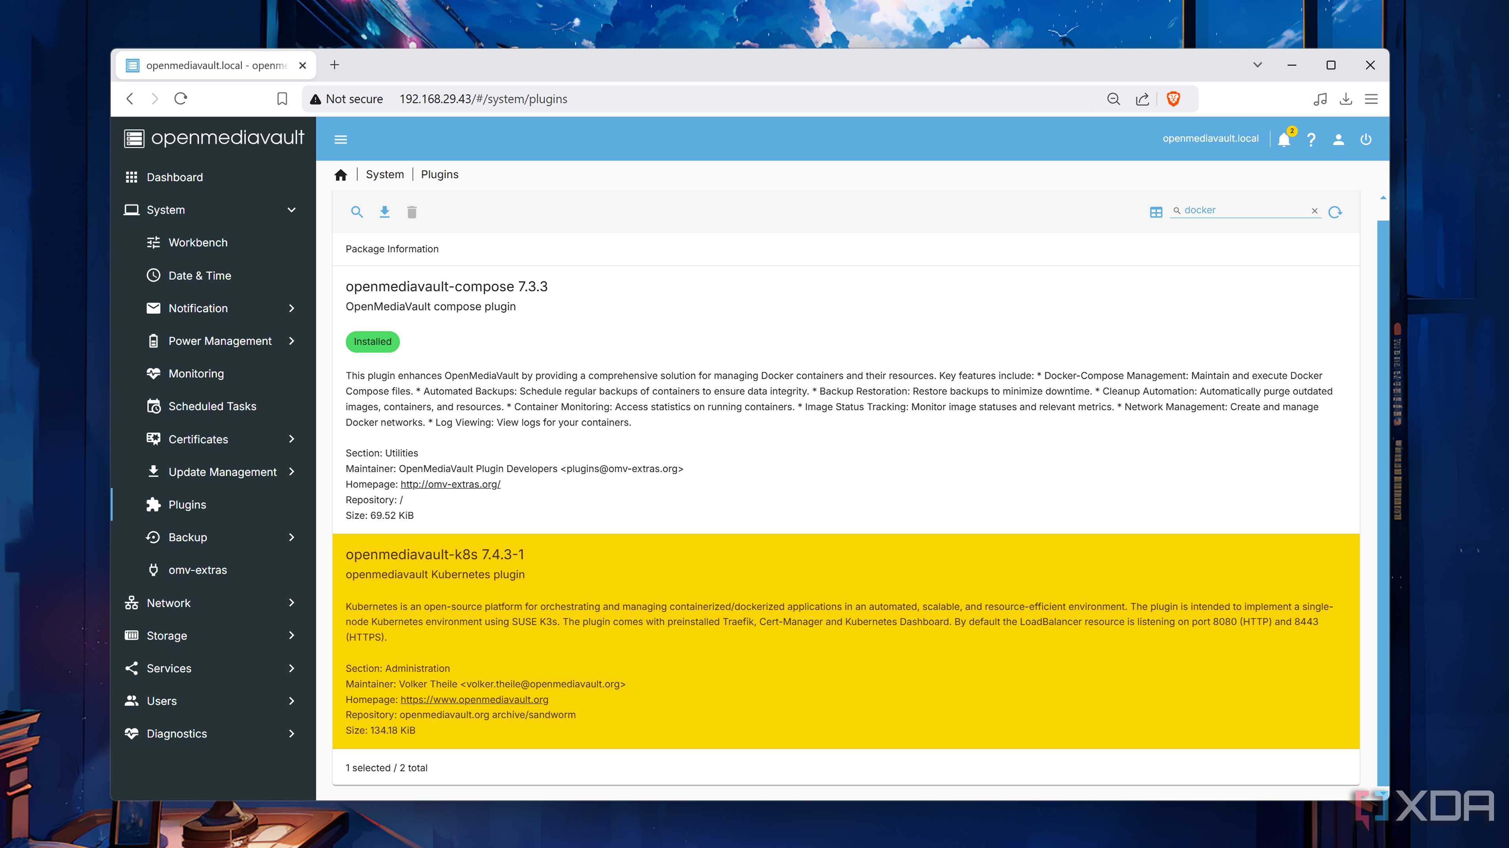Screen dimensions: 1509x848
Task: Expand the Backup submenu
Action: 213,537
